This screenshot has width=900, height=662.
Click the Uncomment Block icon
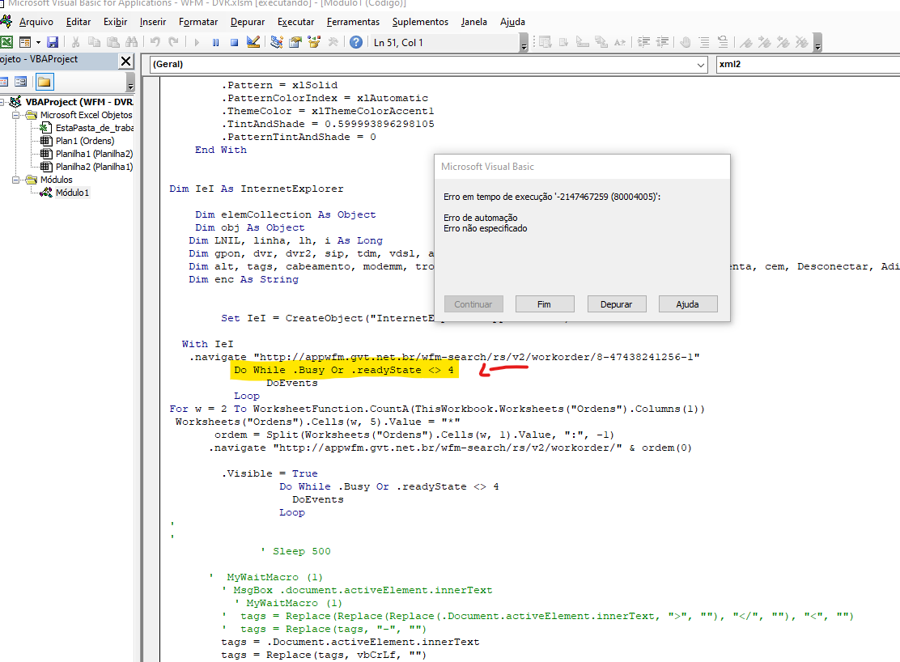723,42
